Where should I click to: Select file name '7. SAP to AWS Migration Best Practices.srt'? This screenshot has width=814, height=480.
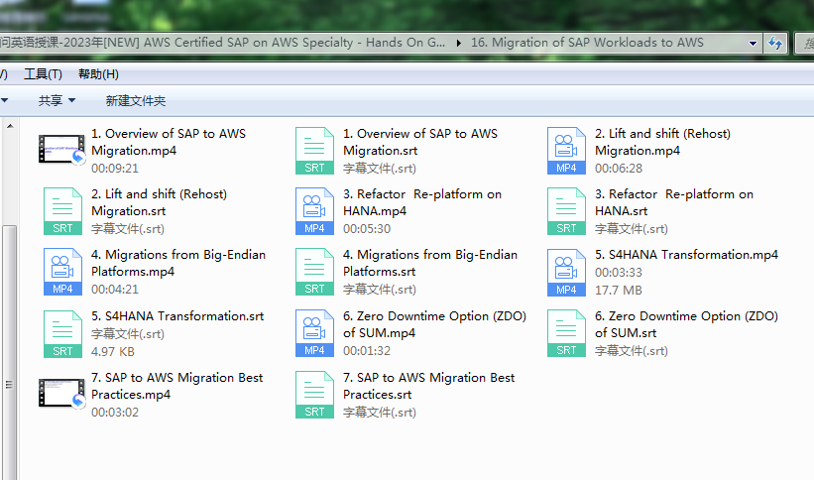[429, 386]
